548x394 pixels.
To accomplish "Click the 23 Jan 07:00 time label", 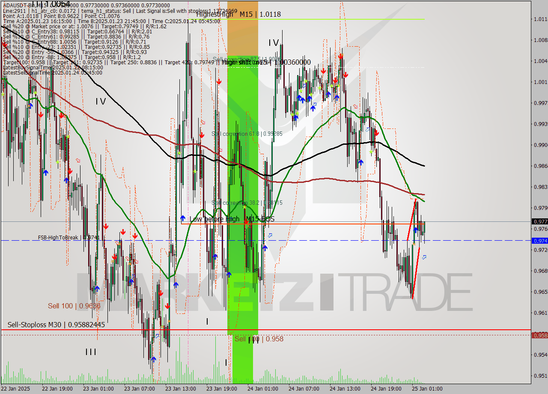I will coord(139,389).
